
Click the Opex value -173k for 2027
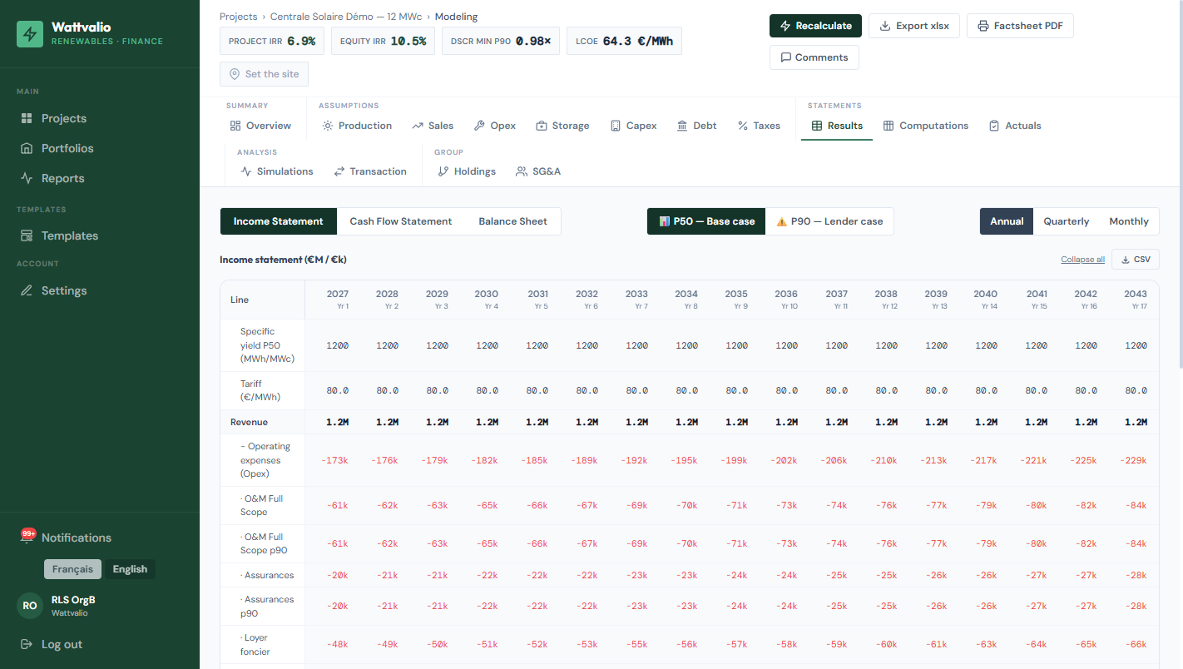pyautogui.click(x=335, y=460)
